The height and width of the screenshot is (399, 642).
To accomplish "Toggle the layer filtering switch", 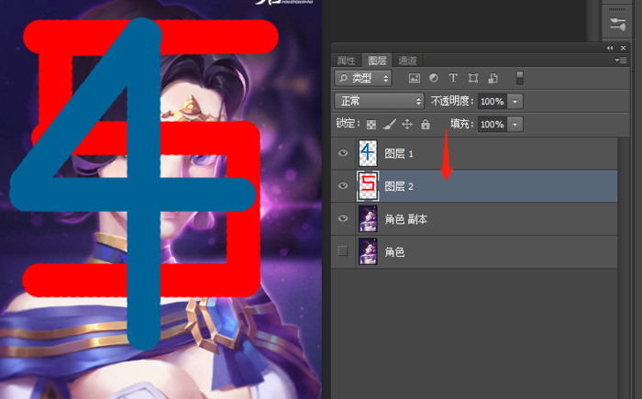I will click(x=520, y=79).
